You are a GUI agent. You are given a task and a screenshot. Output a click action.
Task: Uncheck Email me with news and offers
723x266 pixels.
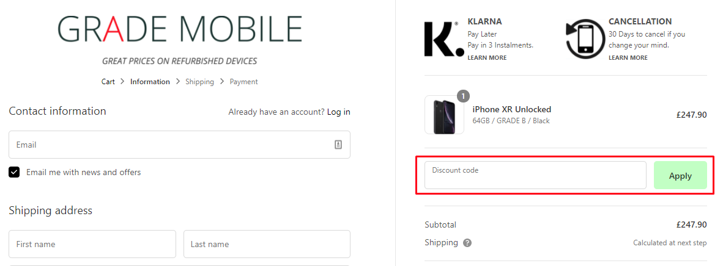point(14,172)
